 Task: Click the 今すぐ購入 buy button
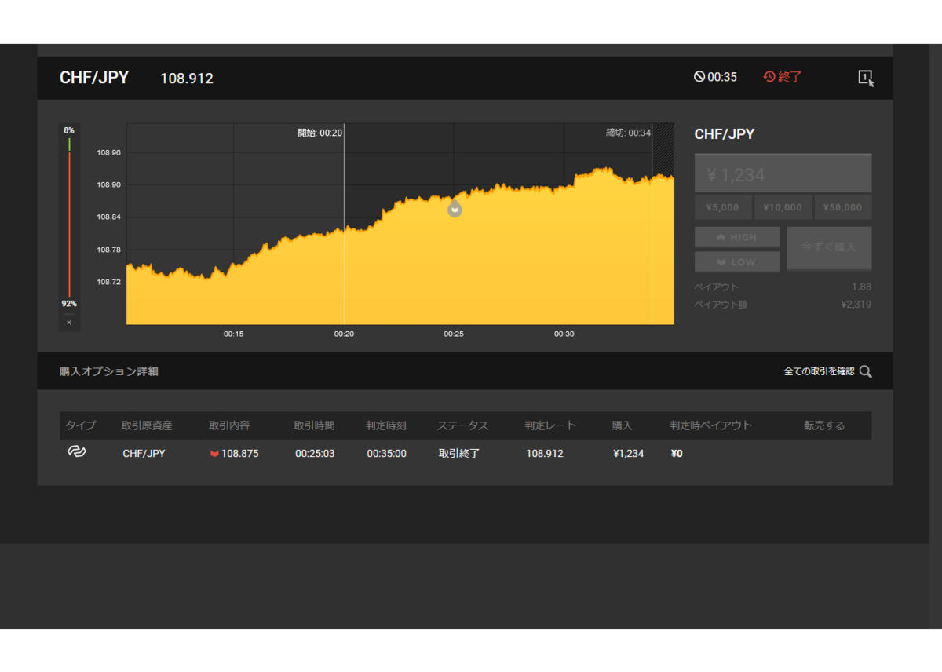[x=829, y=247]
